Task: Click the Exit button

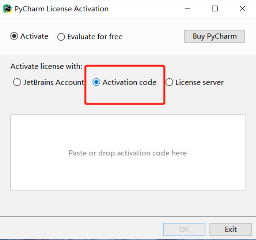Action: [230, 230]
